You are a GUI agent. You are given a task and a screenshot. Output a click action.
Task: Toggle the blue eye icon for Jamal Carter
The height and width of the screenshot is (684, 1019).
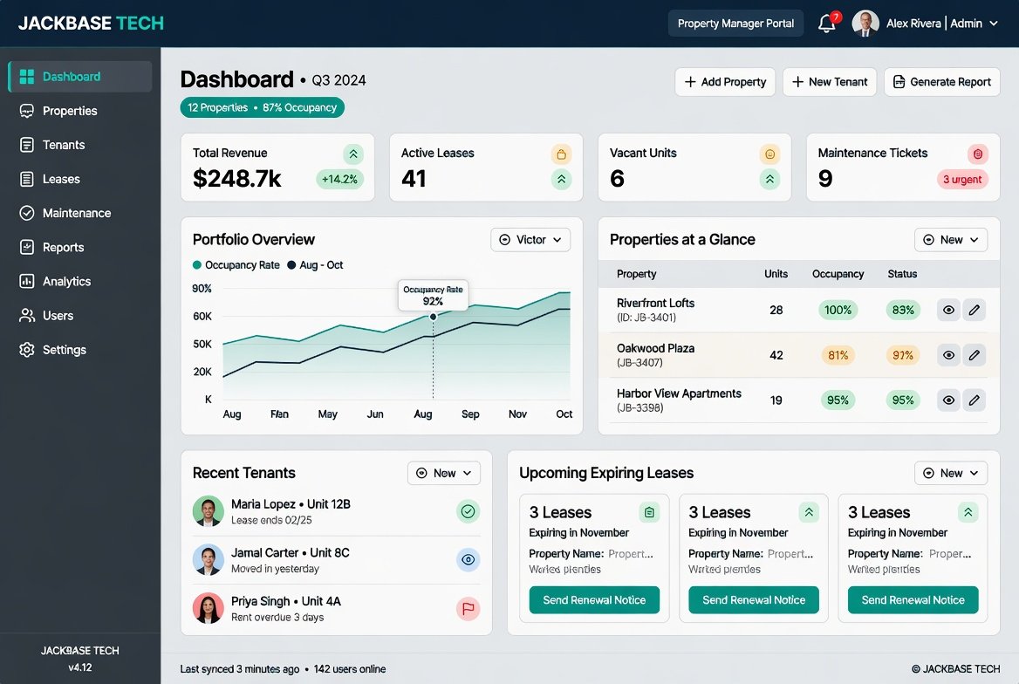coord(468,560)
